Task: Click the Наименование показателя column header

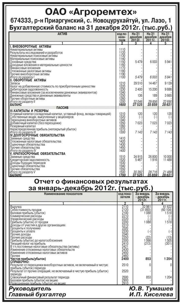Action: (63, 194)
